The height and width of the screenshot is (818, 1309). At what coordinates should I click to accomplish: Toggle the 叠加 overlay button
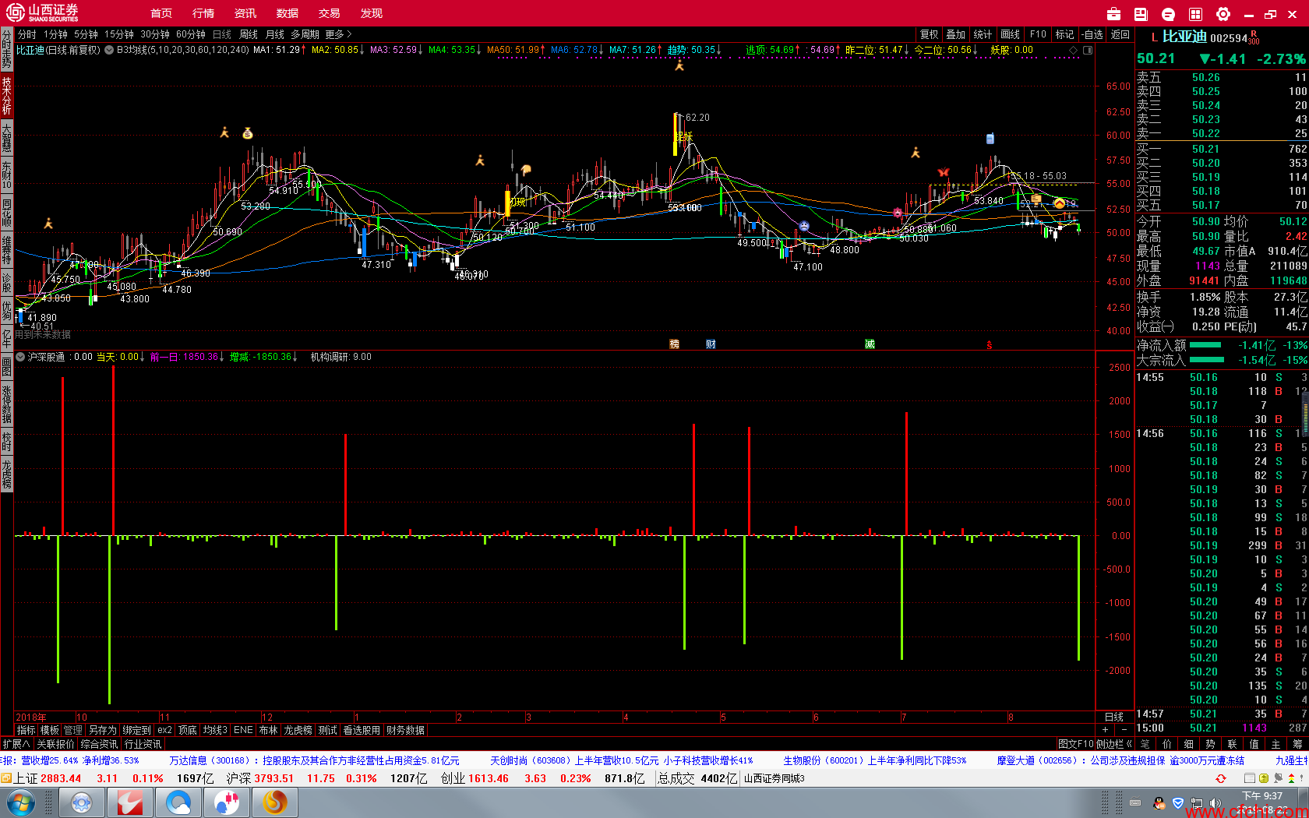click(956, 34)
